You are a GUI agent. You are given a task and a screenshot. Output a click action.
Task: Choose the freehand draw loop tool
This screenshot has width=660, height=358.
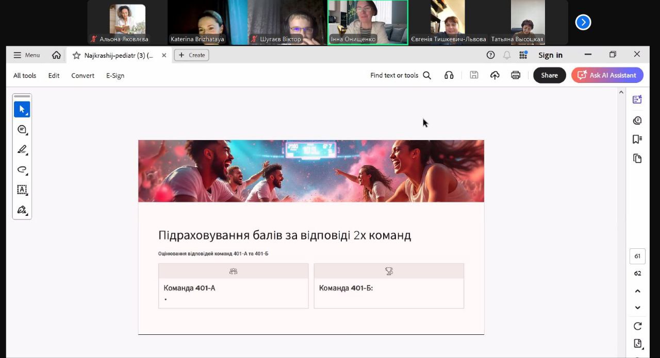pos(22,169)
